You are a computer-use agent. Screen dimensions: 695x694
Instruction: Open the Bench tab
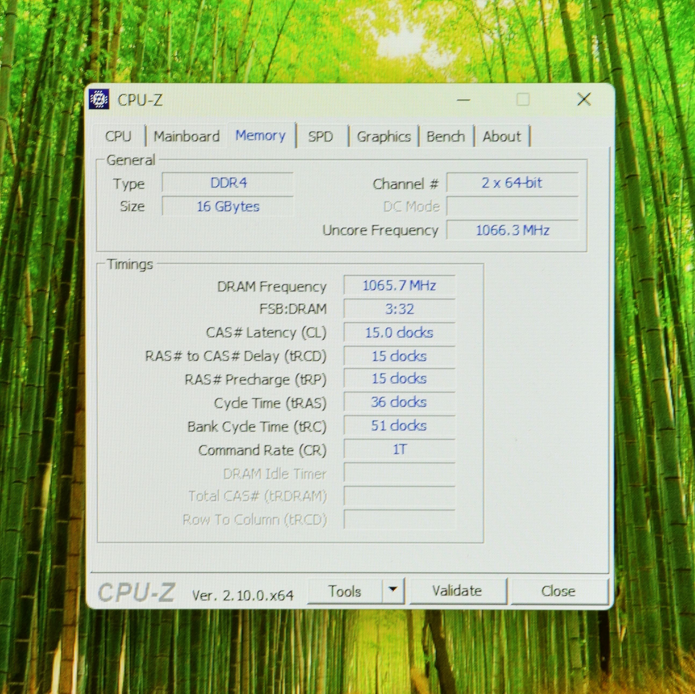click(x=446, y=137)
